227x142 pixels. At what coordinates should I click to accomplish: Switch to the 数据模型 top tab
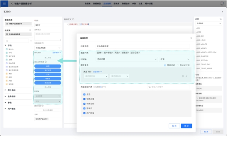tap(97, 3)
